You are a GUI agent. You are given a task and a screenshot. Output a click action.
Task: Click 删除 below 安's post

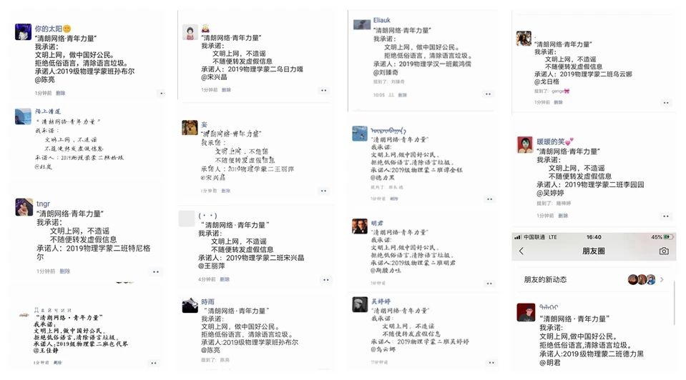tap(226, 191)
